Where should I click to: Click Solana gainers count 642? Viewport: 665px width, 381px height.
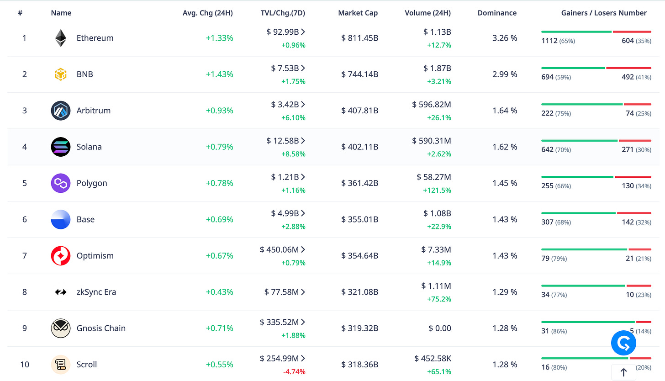pyautogui.click(x=547, y=149)
